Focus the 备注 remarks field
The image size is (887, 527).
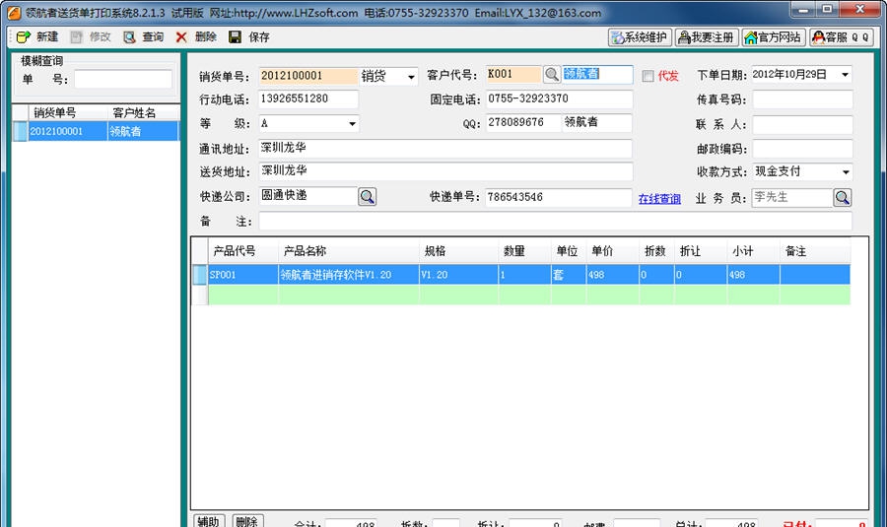click(x=555, y=221)
